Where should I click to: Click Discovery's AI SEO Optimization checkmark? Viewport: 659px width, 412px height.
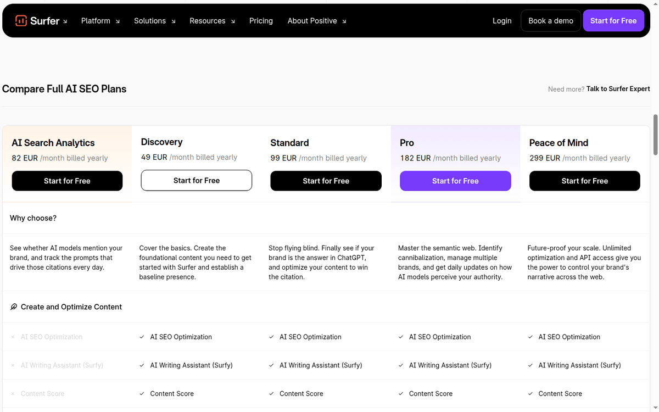tap(142, 337)
